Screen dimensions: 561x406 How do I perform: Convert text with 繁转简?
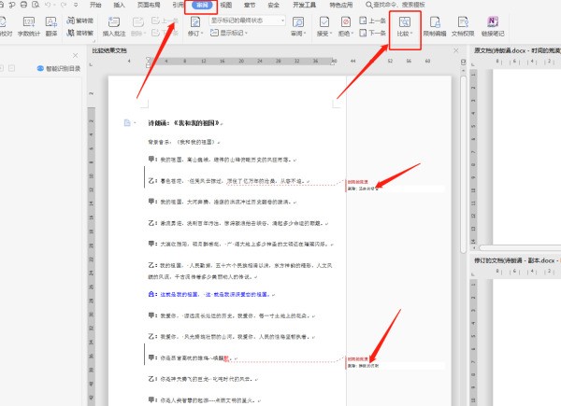coord(79,21)
